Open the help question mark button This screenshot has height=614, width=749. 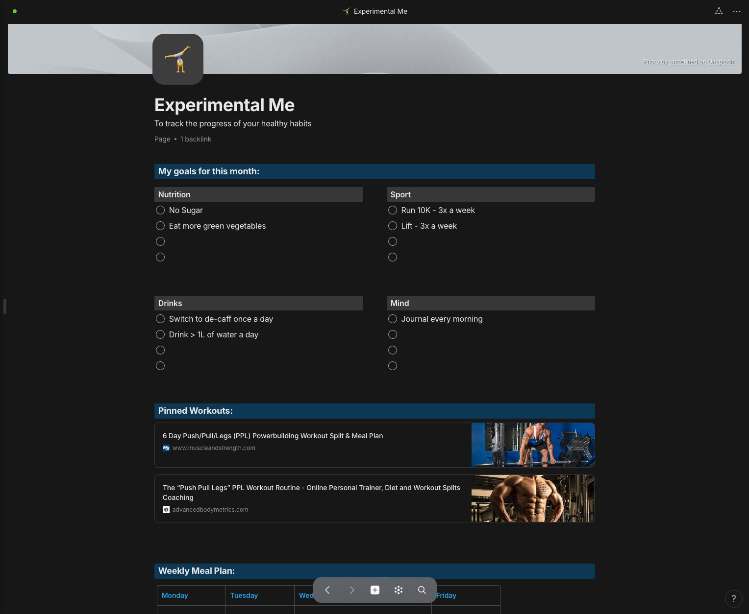[733, 598]
